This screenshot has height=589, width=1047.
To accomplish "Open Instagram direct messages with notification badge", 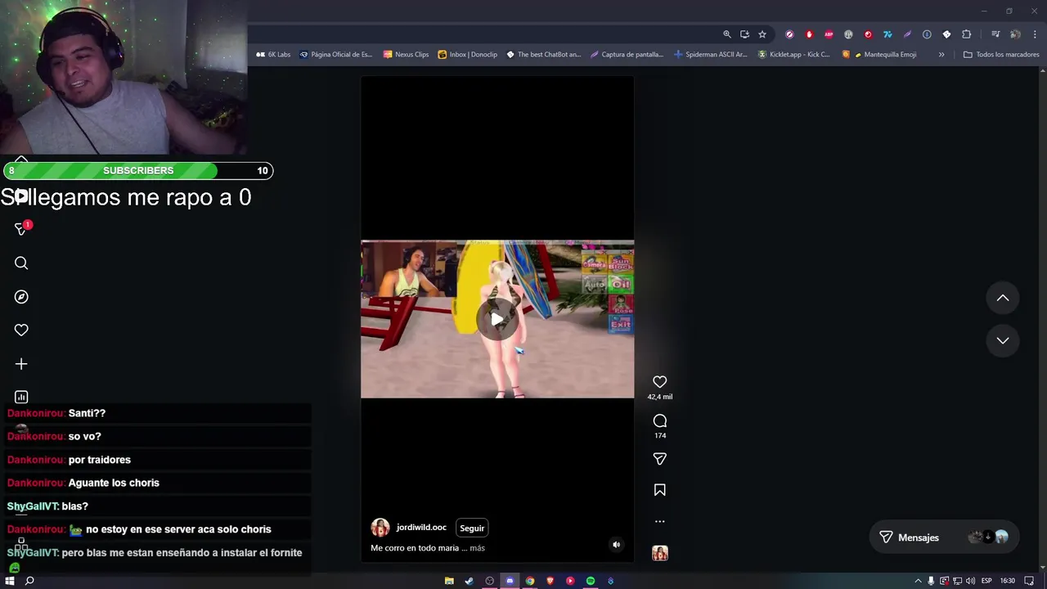I will (x=21, y=229).
